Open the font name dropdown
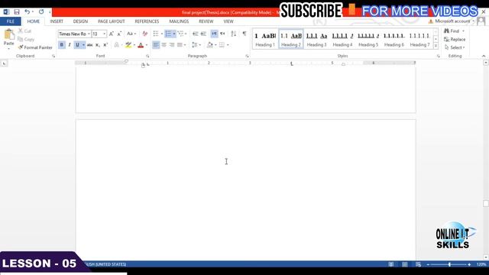Image resolution: width=489 pixels, height=275 pixels. [89, 34]
